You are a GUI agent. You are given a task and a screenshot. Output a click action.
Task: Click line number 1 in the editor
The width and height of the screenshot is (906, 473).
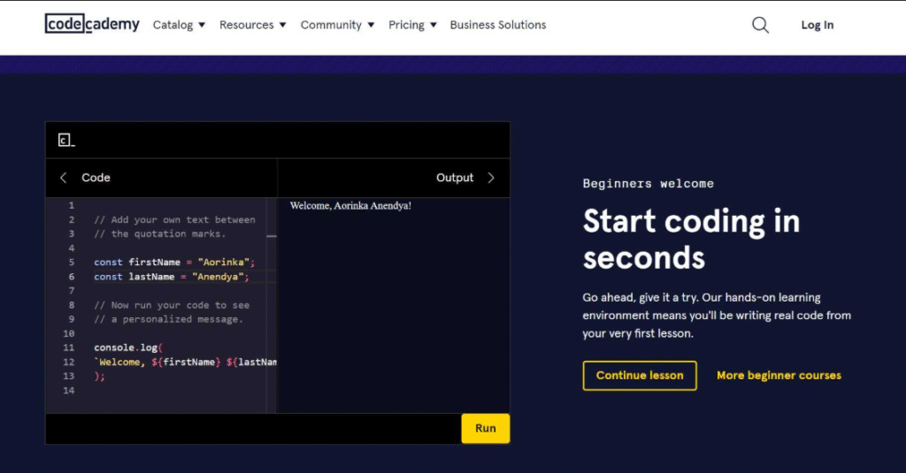pyautogui.click(x=72, y=206)
